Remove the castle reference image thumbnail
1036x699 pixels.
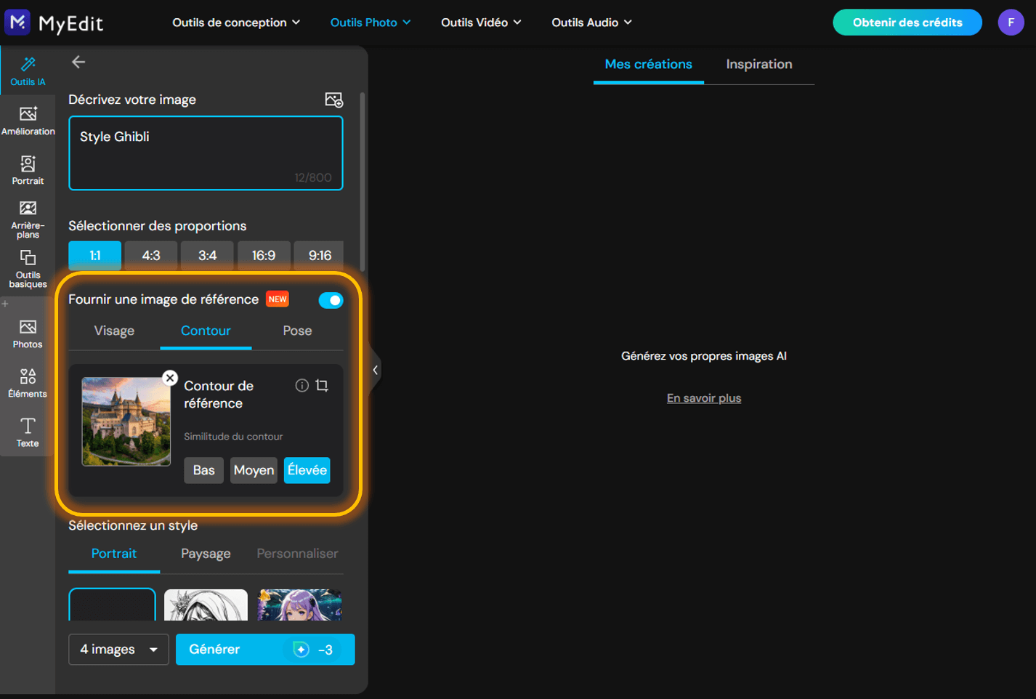(170, 378)
